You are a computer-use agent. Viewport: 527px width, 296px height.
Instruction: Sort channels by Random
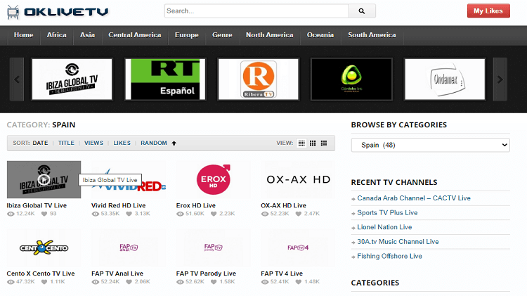pos(154,143)
